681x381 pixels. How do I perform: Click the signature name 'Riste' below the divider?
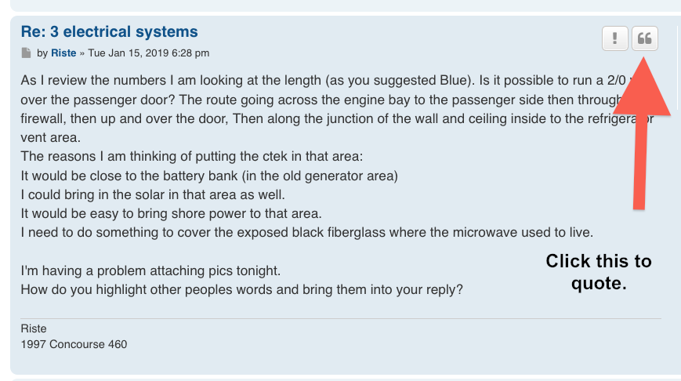coord(34,328)
